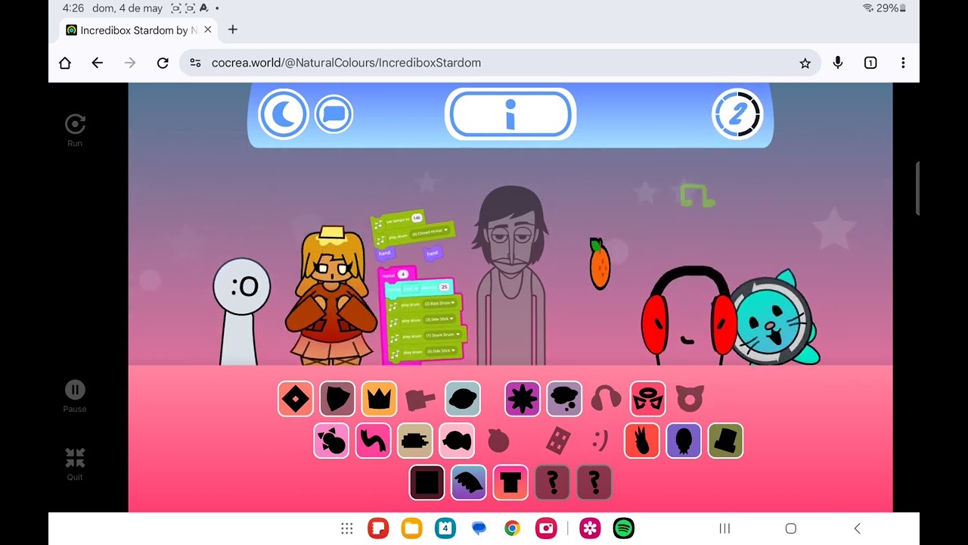Image resolution: width=968 pixels, height=545 pixels.
Task: Quit fullscreen via Quit button
Action: tap(75, 463)
